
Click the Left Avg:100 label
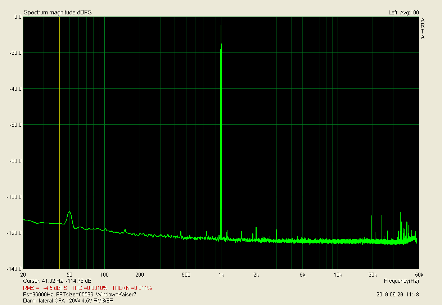tap(403, 13)
